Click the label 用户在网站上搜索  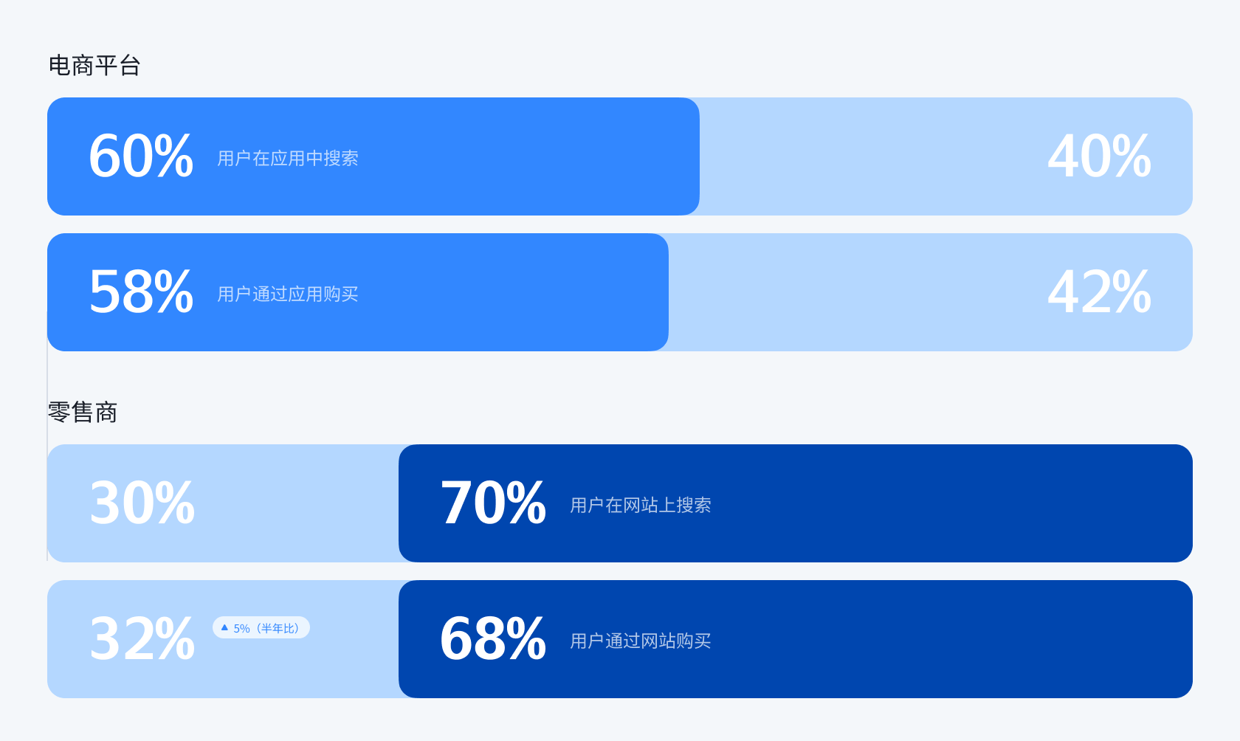(x=641, y=505)
